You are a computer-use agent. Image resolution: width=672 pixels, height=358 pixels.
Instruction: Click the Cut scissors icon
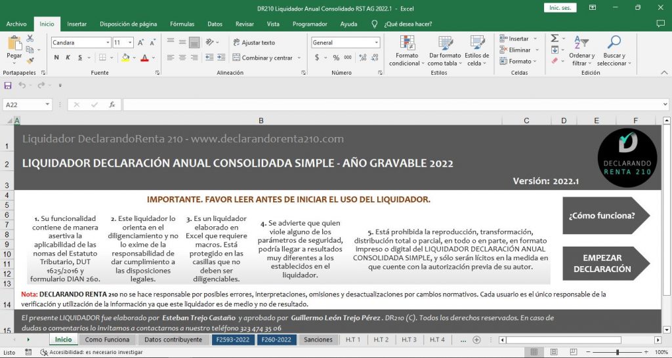(x=30, y=39)
